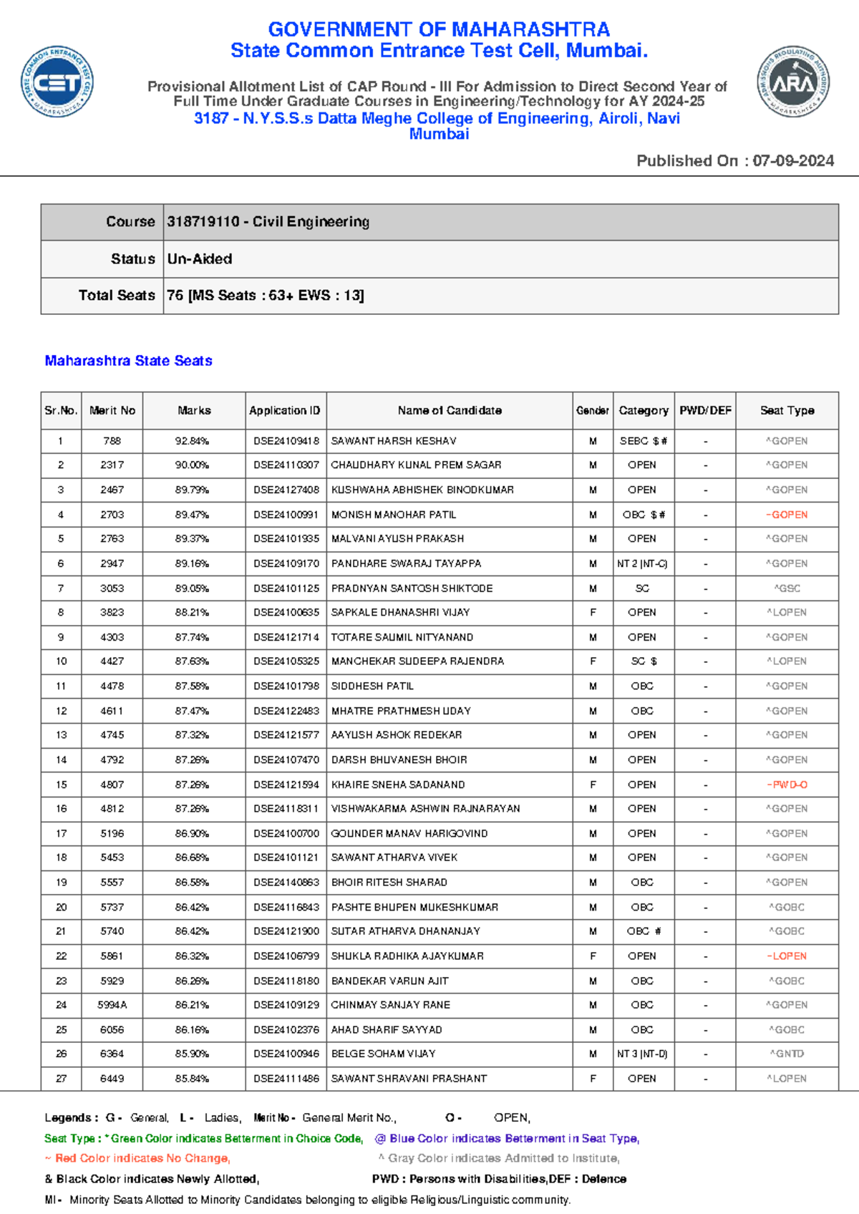Screen dimensions: 859x1214
Task: Click the Un-Aided status value
Action: point(200,259)
